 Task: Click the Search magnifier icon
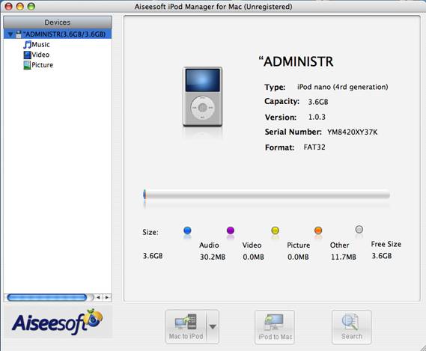(x=350, y=323)
